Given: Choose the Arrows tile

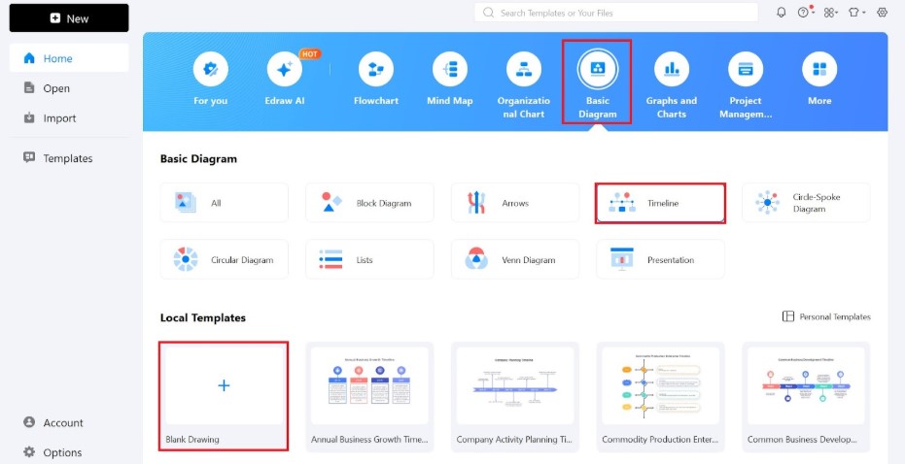Looking at the screenshot, I should pyautogui.click(x=515, y=203).
